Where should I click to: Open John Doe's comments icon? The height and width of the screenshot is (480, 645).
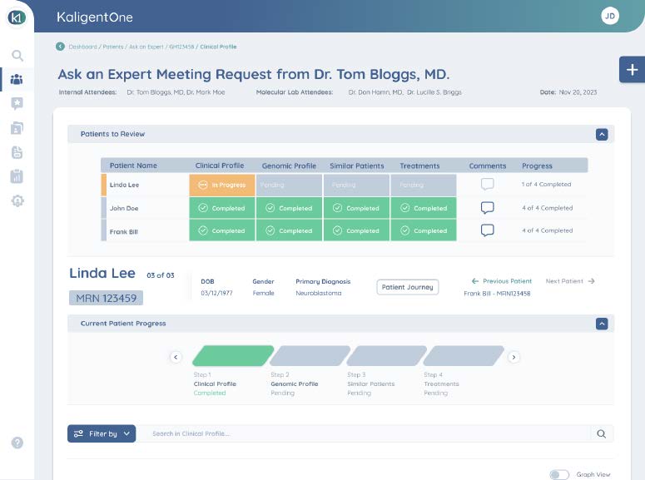pos(488,208)
